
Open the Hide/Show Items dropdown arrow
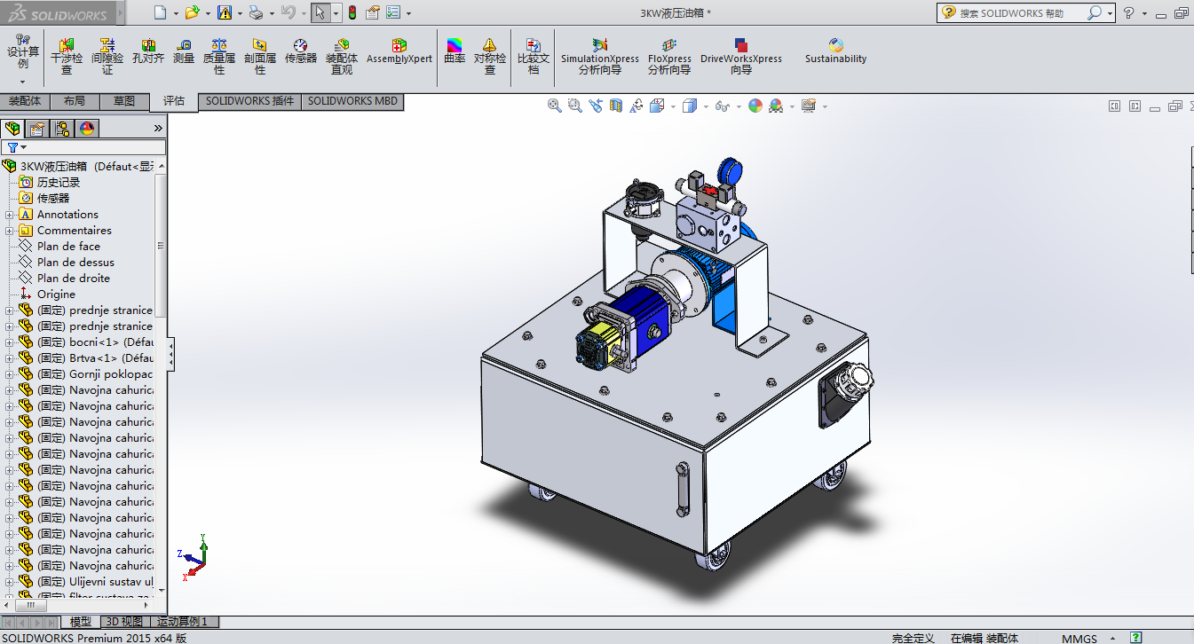click(x=738, y=106)
